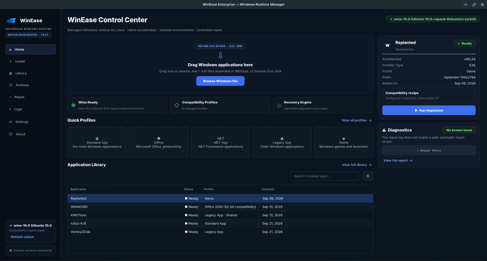Image resolution: width=487 pixels, height=261 pixels.
Task: Click the Compatibility recipe box
Action: (429, 95)
